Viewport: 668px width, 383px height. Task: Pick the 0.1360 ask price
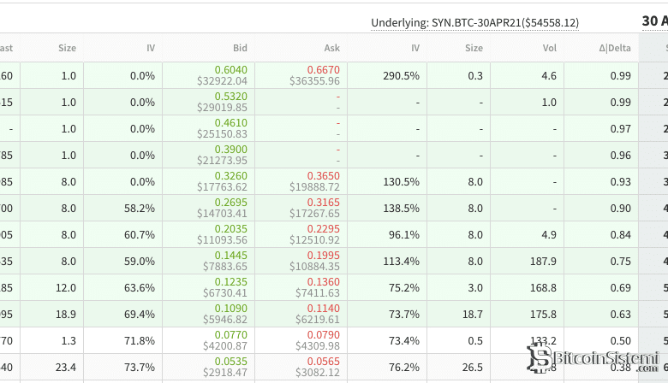point(324,282)
